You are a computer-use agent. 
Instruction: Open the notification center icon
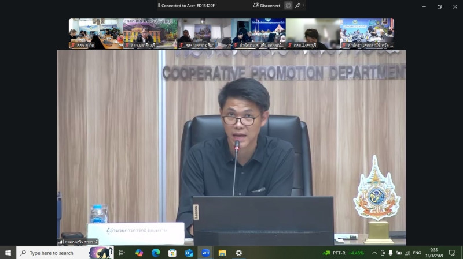(452, 253)
